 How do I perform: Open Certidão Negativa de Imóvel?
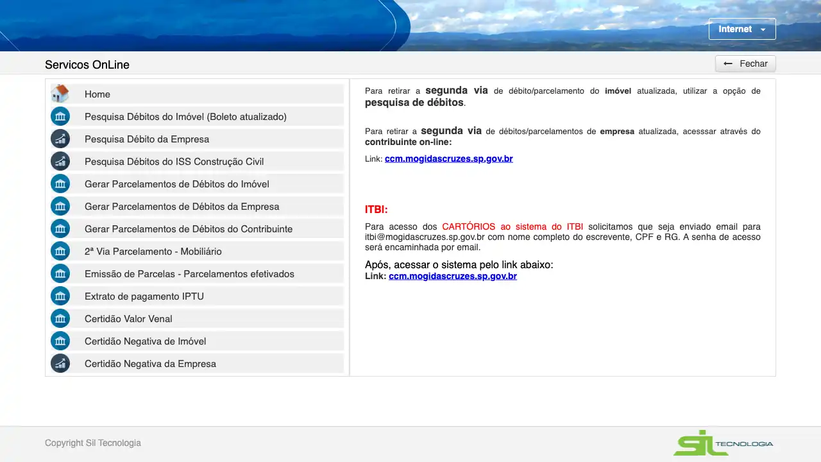(197, 341)
